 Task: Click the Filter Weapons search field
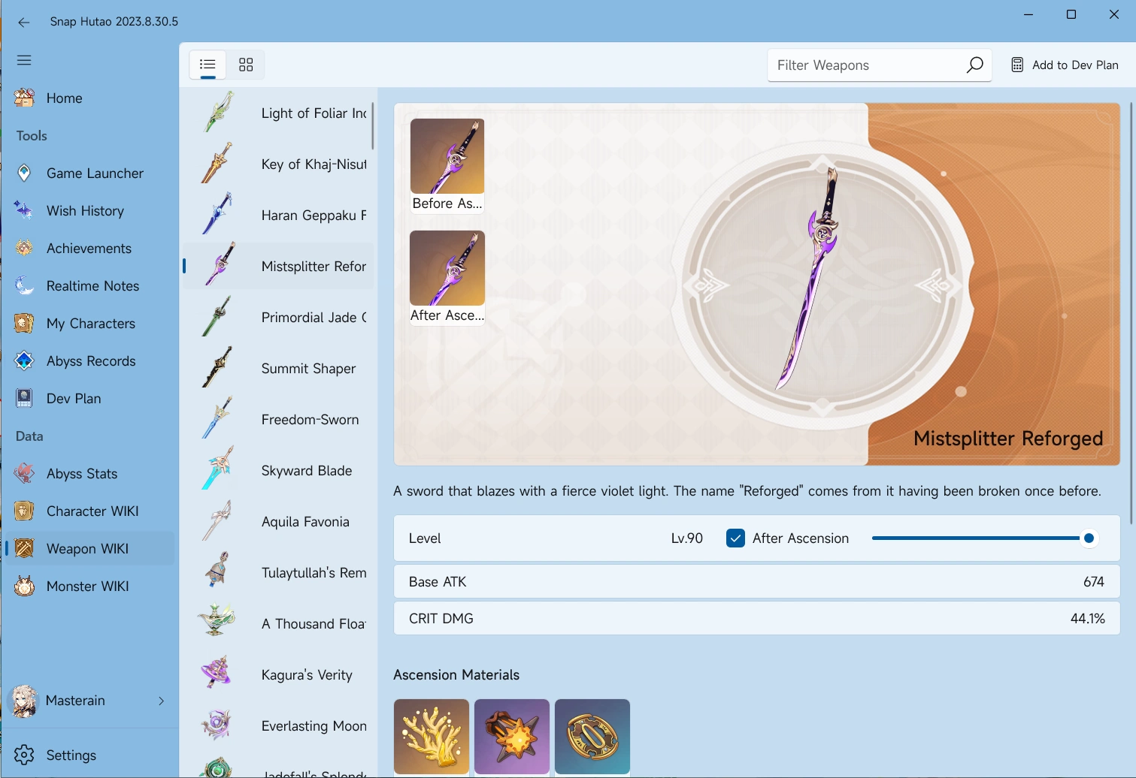880,65
